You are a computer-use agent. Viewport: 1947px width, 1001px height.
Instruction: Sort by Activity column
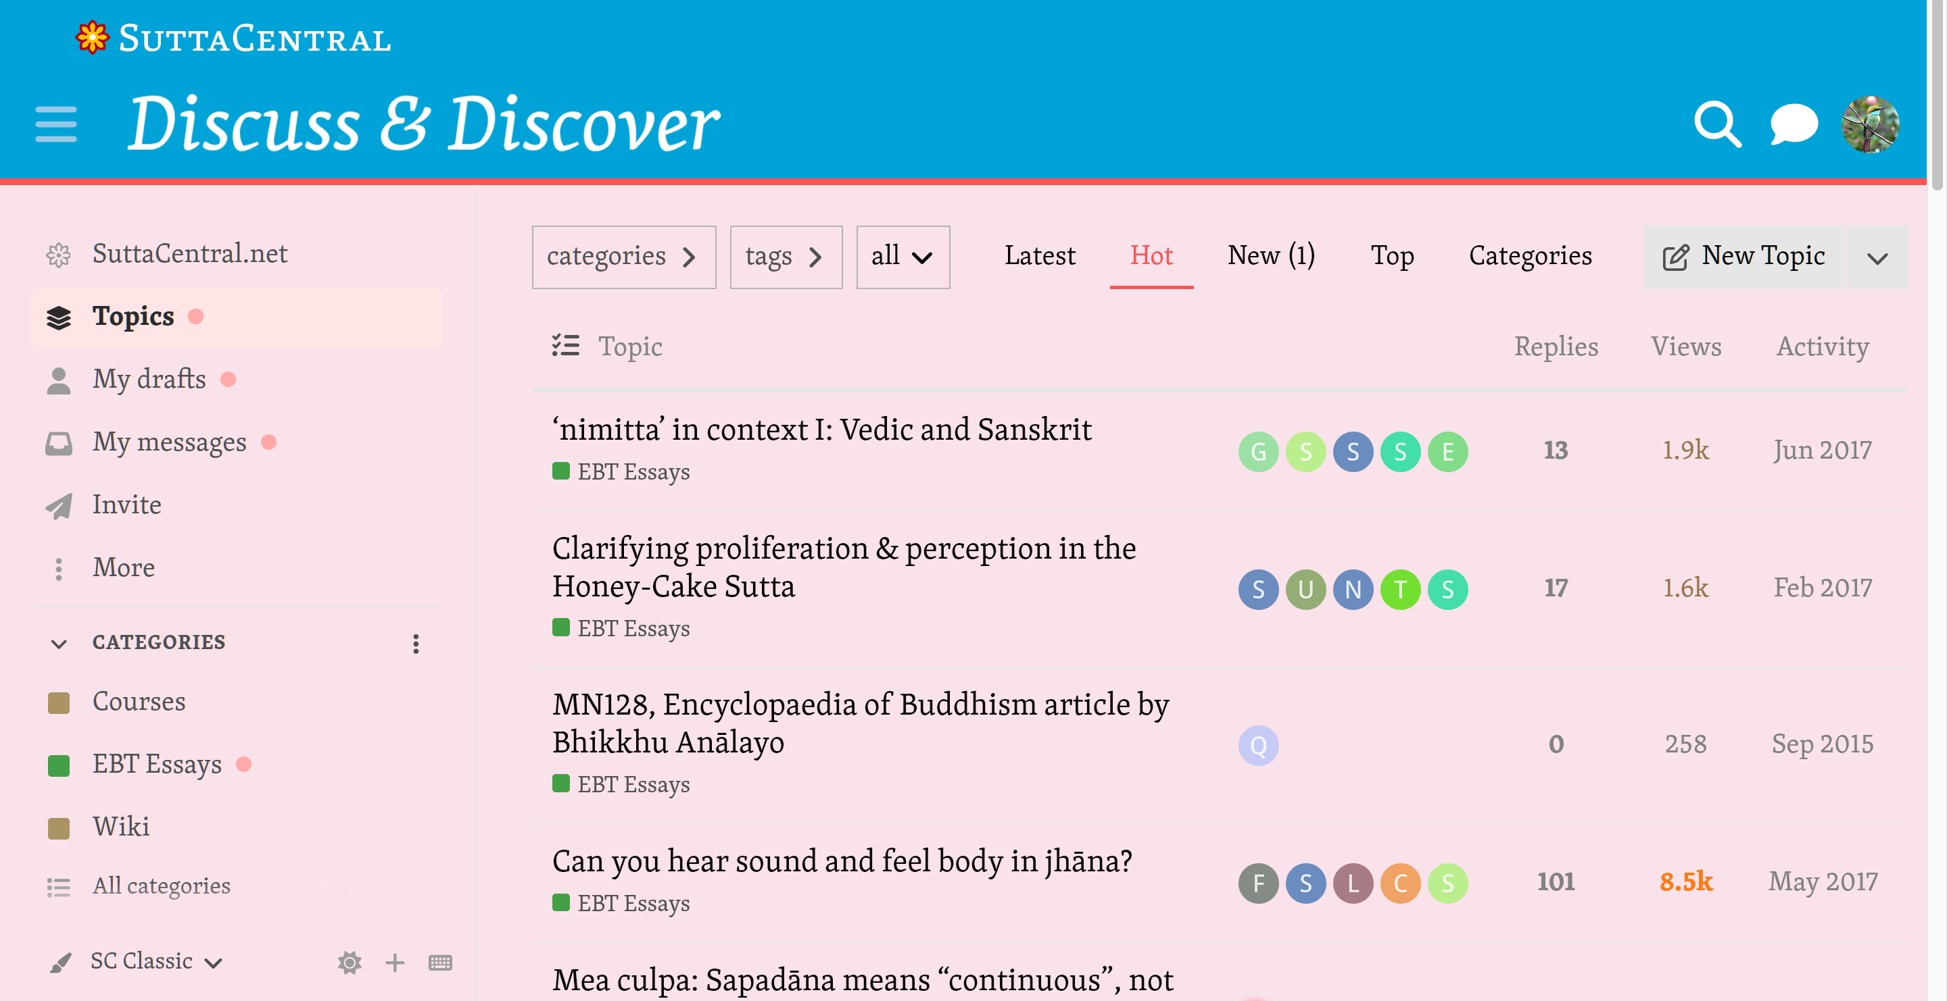tap(1823, 346)
